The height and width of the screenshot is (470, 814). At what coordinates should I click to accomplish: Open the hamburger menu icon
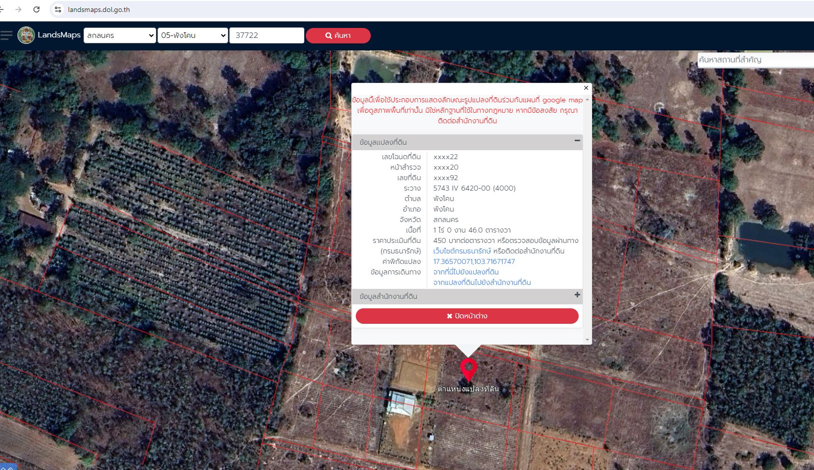[6, 35]
